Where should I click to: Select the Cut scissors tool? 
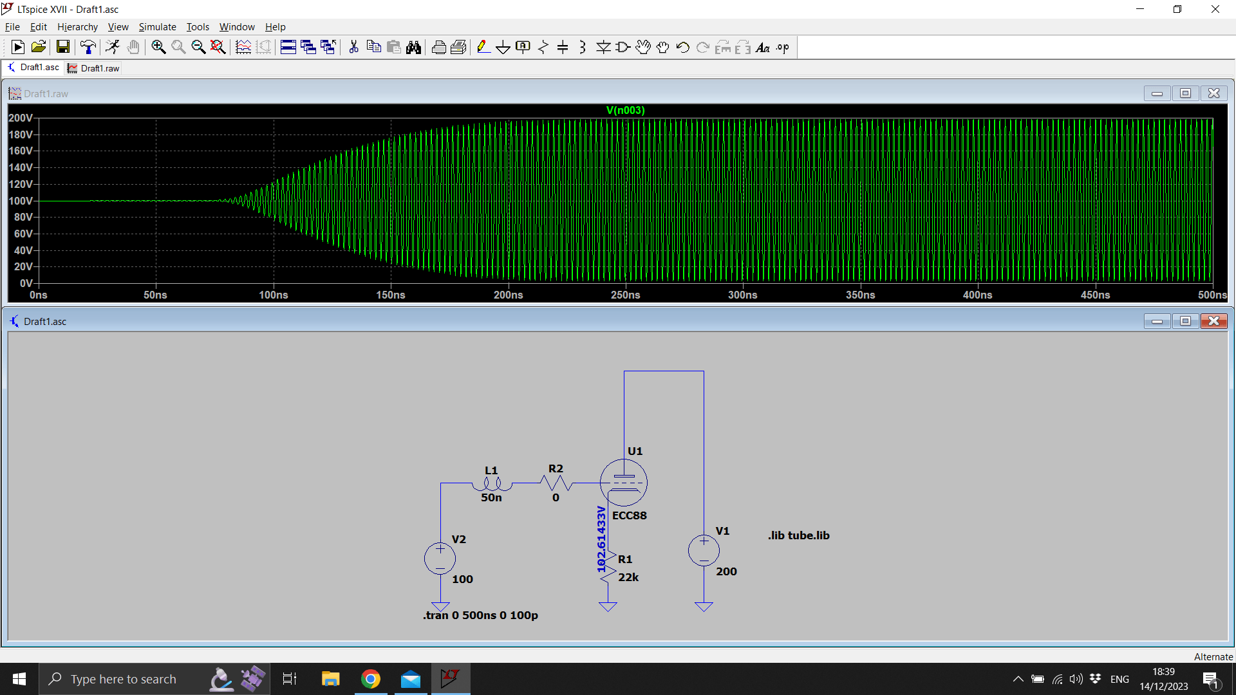tap(353, 47)
